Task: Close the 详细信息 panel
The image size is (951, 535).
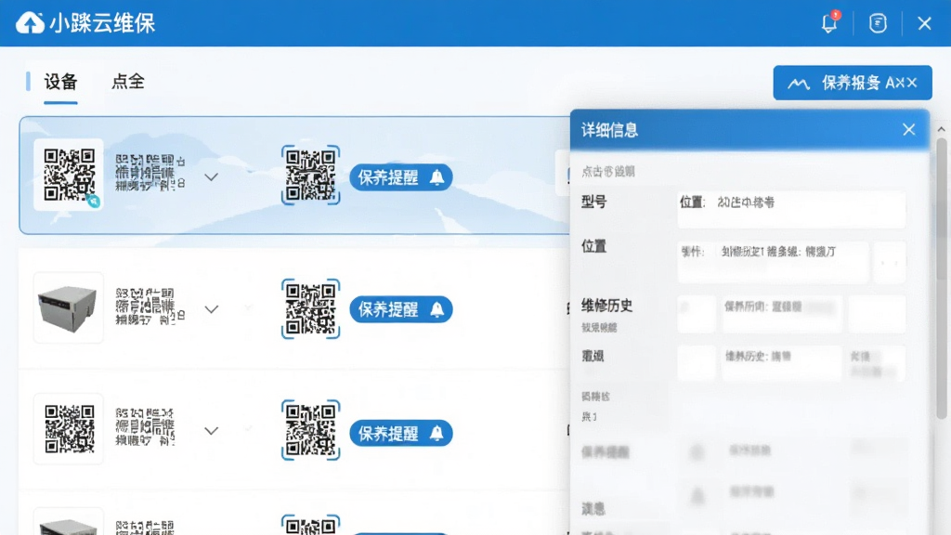Action: (908, 129)
